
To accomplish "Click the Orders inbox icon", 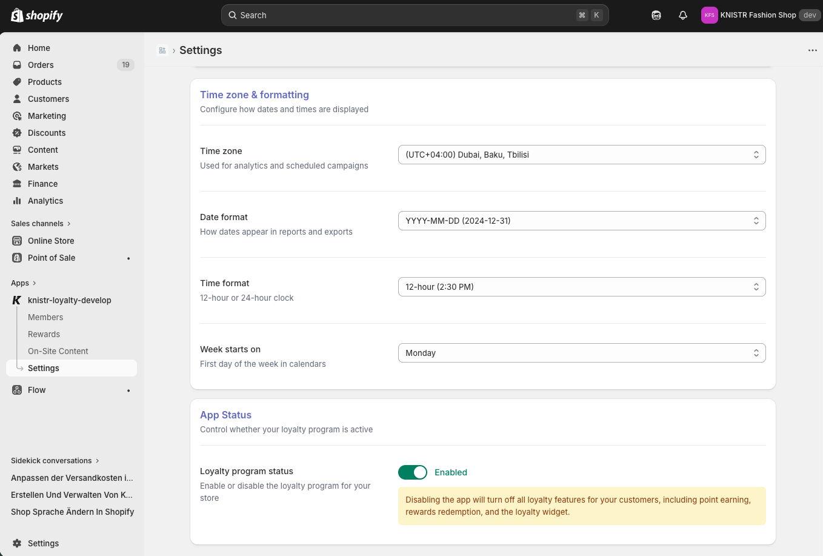I will [17, 65].
